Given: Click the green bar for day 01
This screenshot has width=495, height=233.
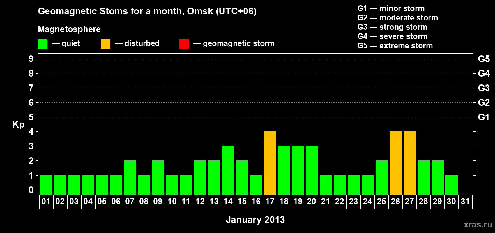Looking at the screenshot, I should [46, 185].
